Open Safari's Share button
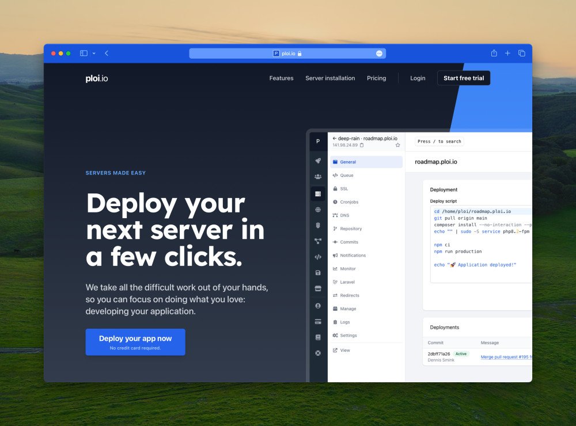This screenshot has height=426, width=576. tap(494, 53)
